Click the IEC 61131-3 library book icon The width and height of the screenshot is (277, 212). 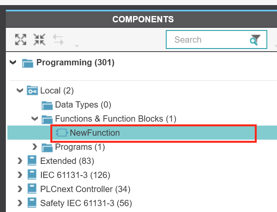32,174
